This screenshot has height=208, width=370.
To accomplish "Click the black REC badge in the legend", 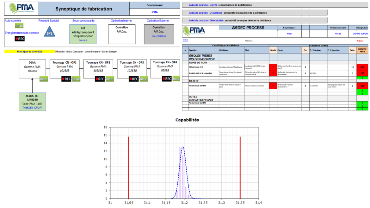I will pos(20,39).
